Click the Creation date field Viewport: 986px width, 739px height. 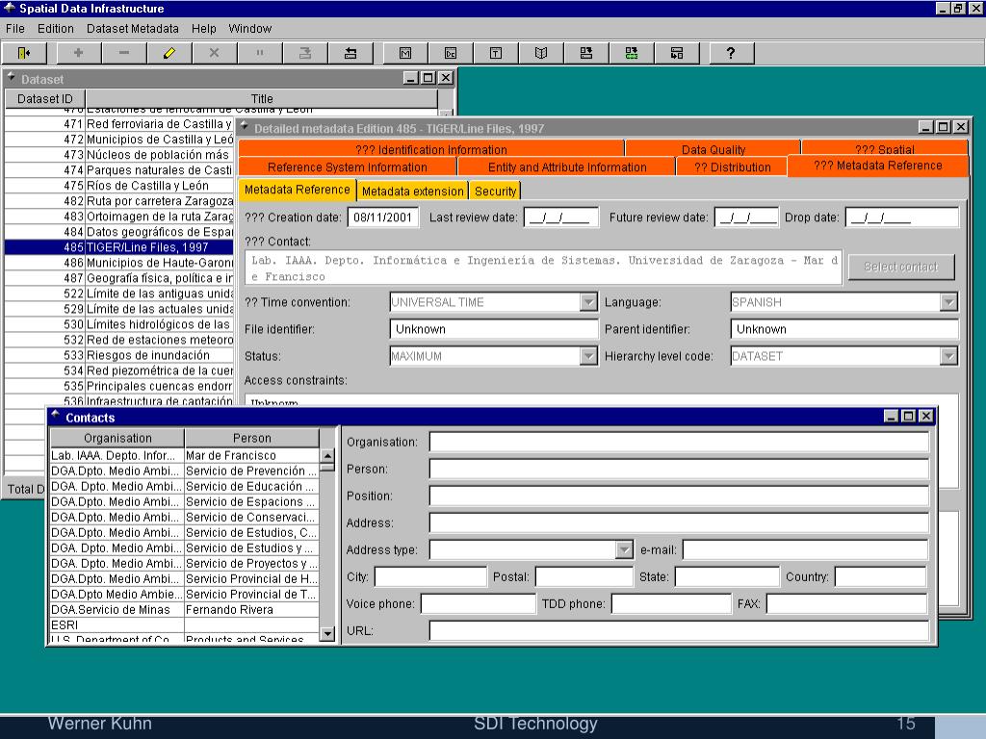click(383, 217)
